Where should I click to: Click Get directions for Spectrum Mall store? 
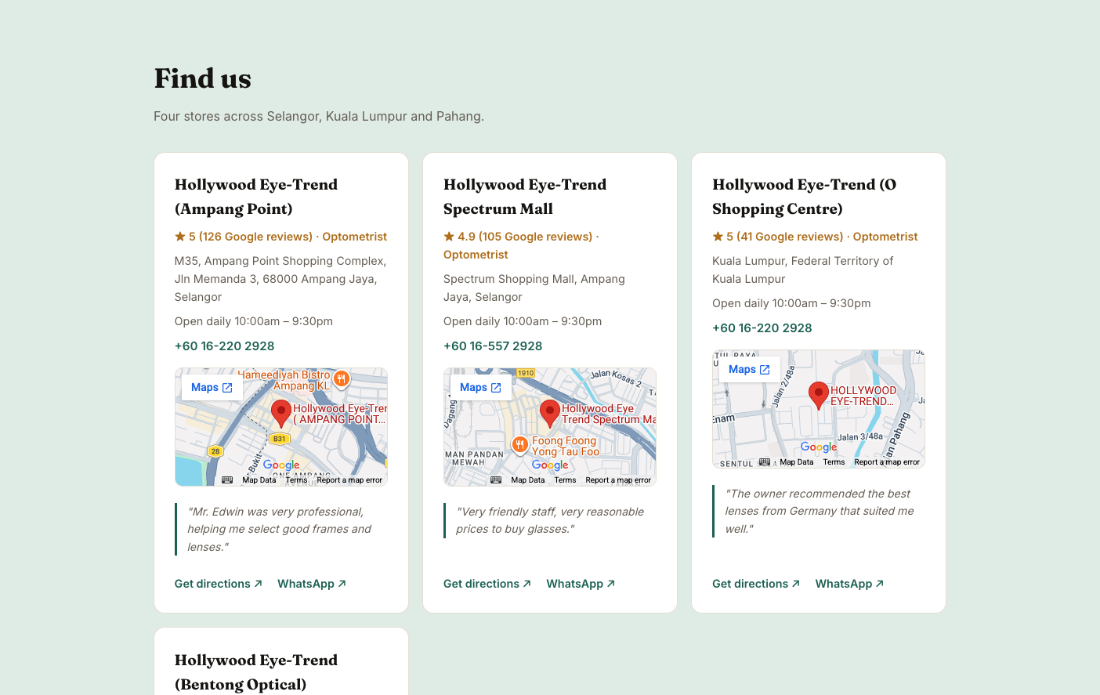(x=487, y=584)
